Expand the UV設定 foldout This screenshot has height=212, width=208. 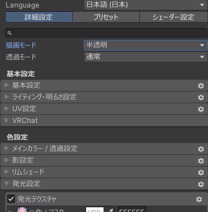click(7, 108)
